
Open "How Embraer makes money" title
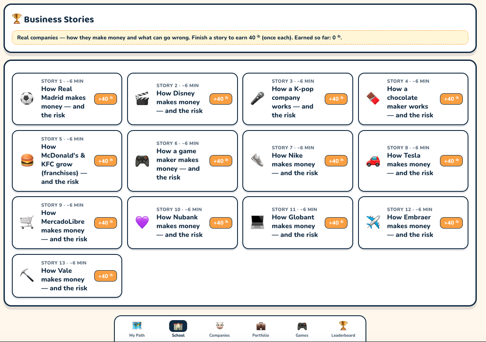tap(410, 226)
